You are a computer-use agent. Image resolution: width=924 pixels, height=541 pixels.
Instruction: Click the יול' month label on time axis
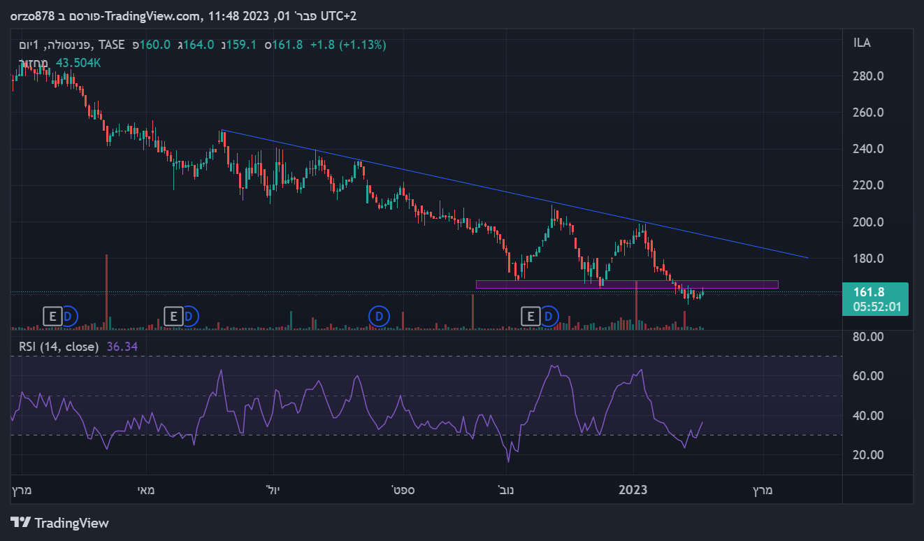click(273, 490)
